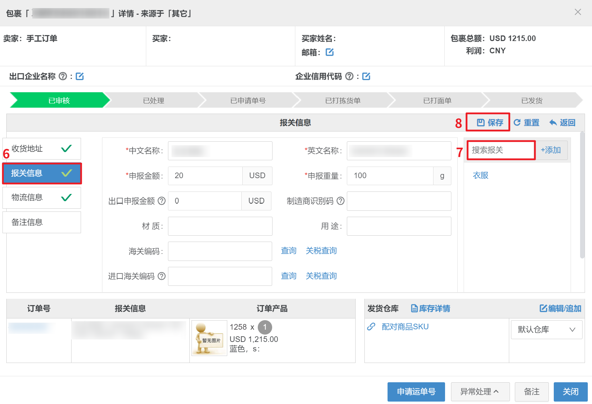Open the 默认仓库 warehouse dropdown
The image size is (592, 404).
click(546, 330)
